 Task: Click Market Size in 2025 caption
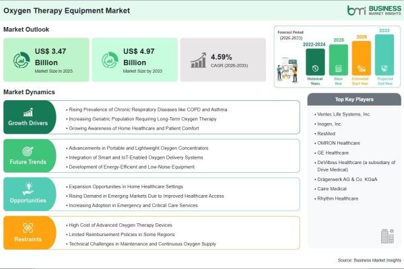click(54, 71)
